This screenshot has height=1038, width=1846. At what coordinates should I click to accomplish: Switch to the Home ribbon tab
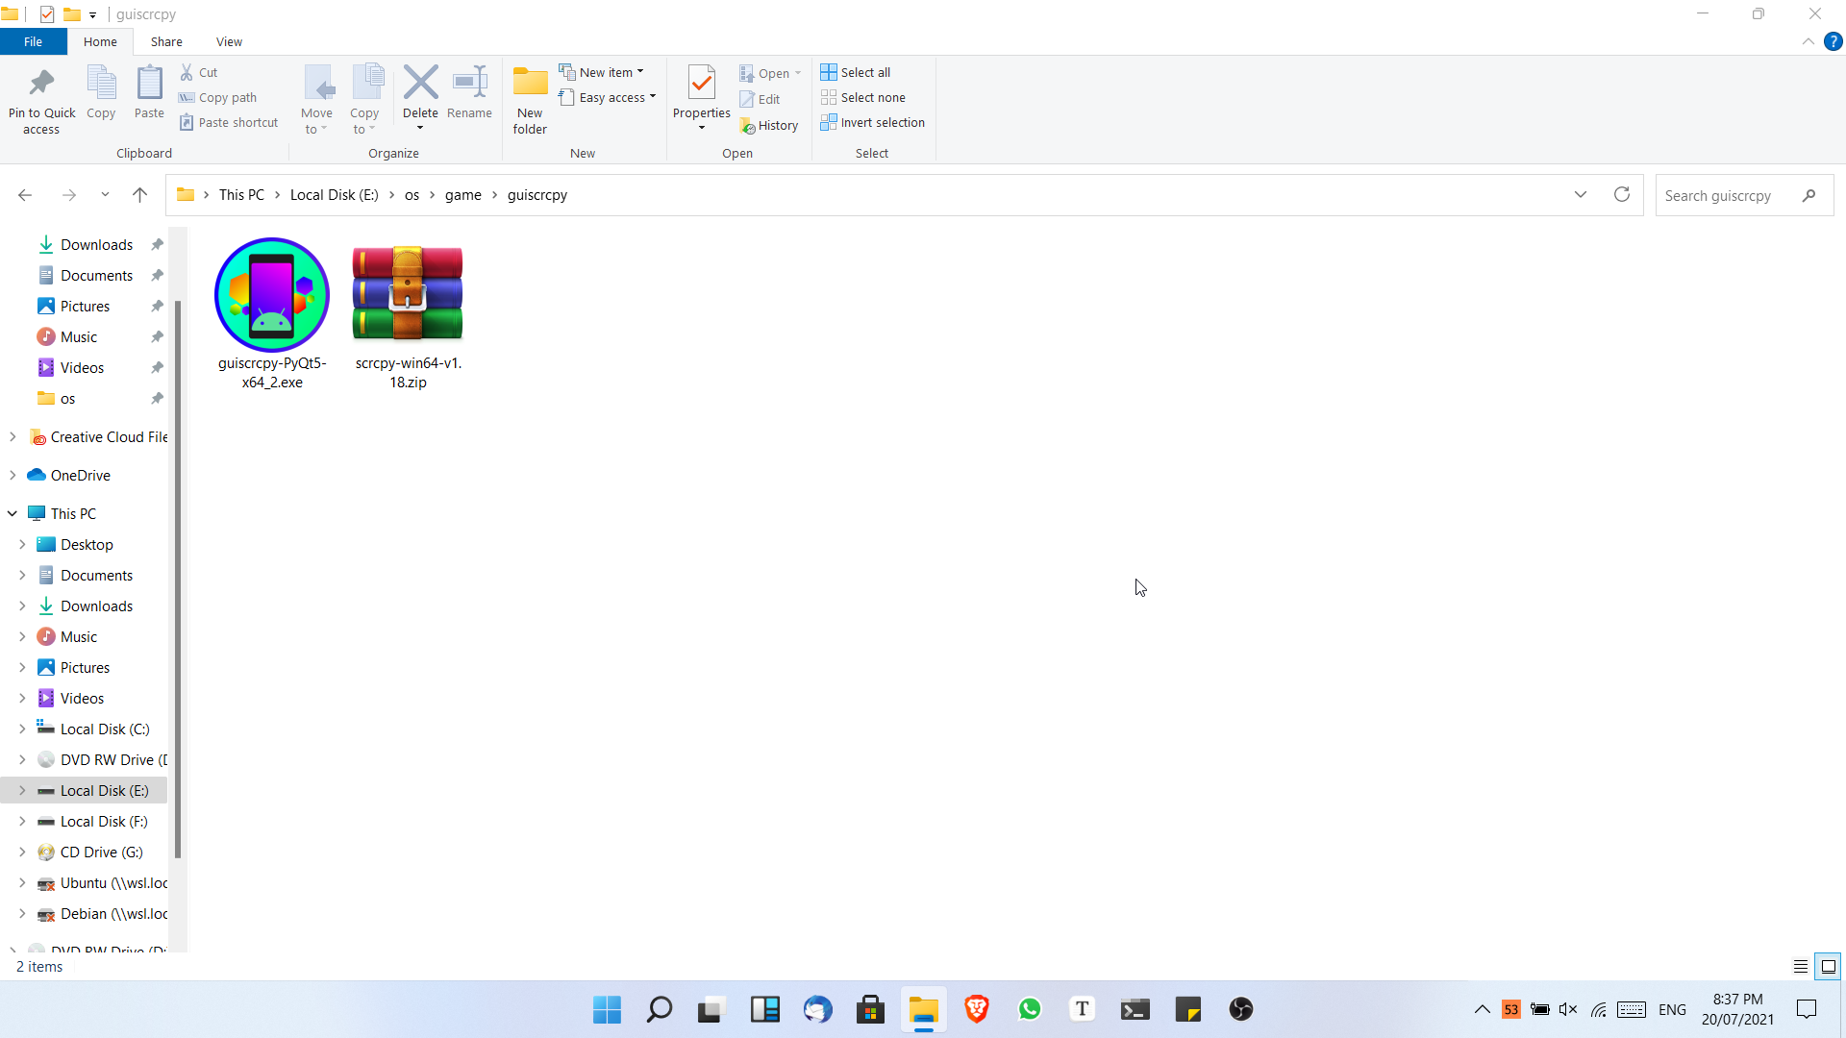pyautogui.click(x=100, y=41)
